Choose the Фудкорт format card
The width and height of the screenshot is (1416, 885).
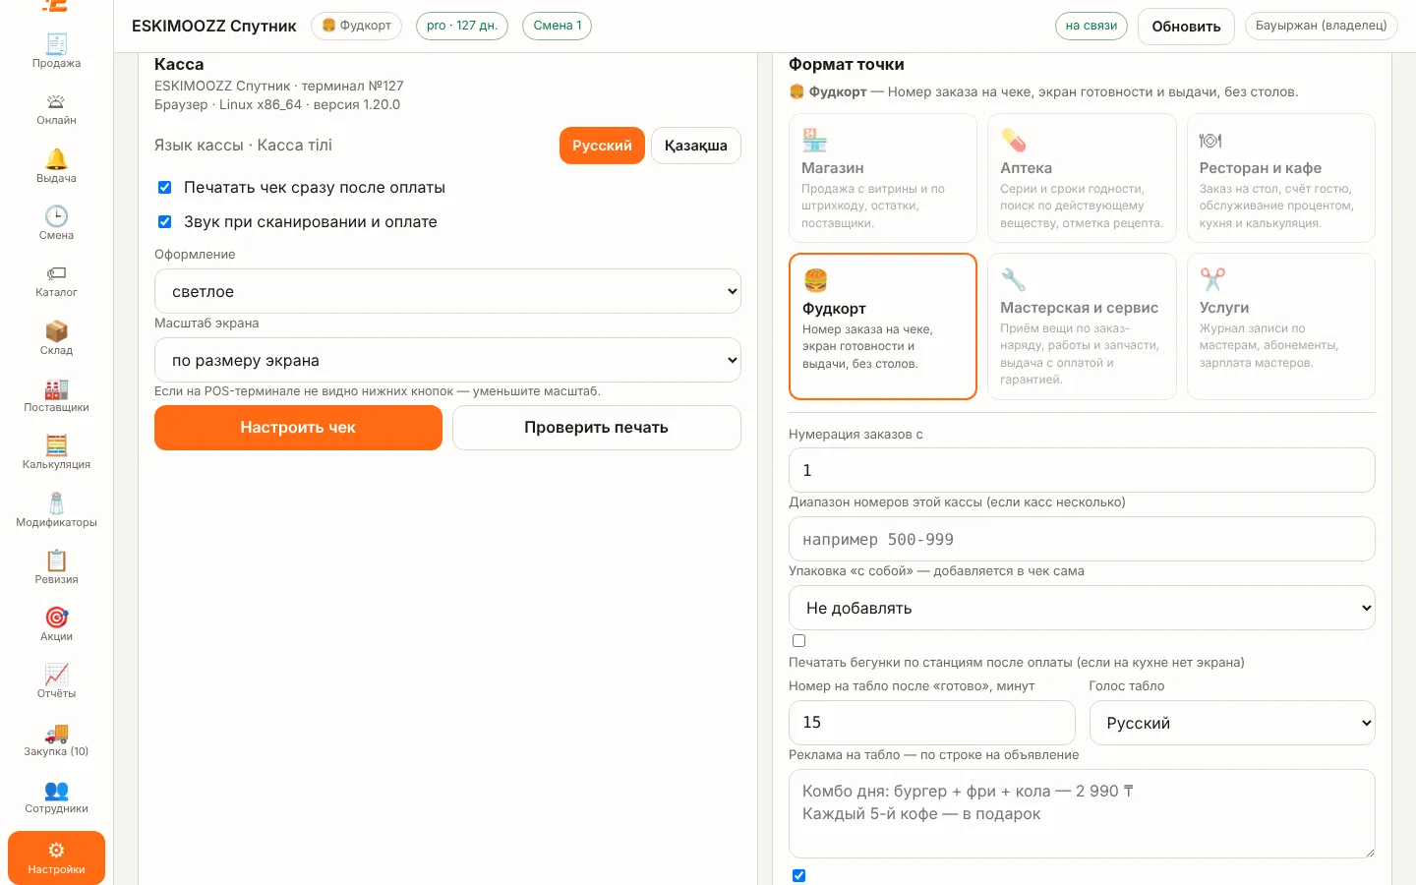point(883,326)
